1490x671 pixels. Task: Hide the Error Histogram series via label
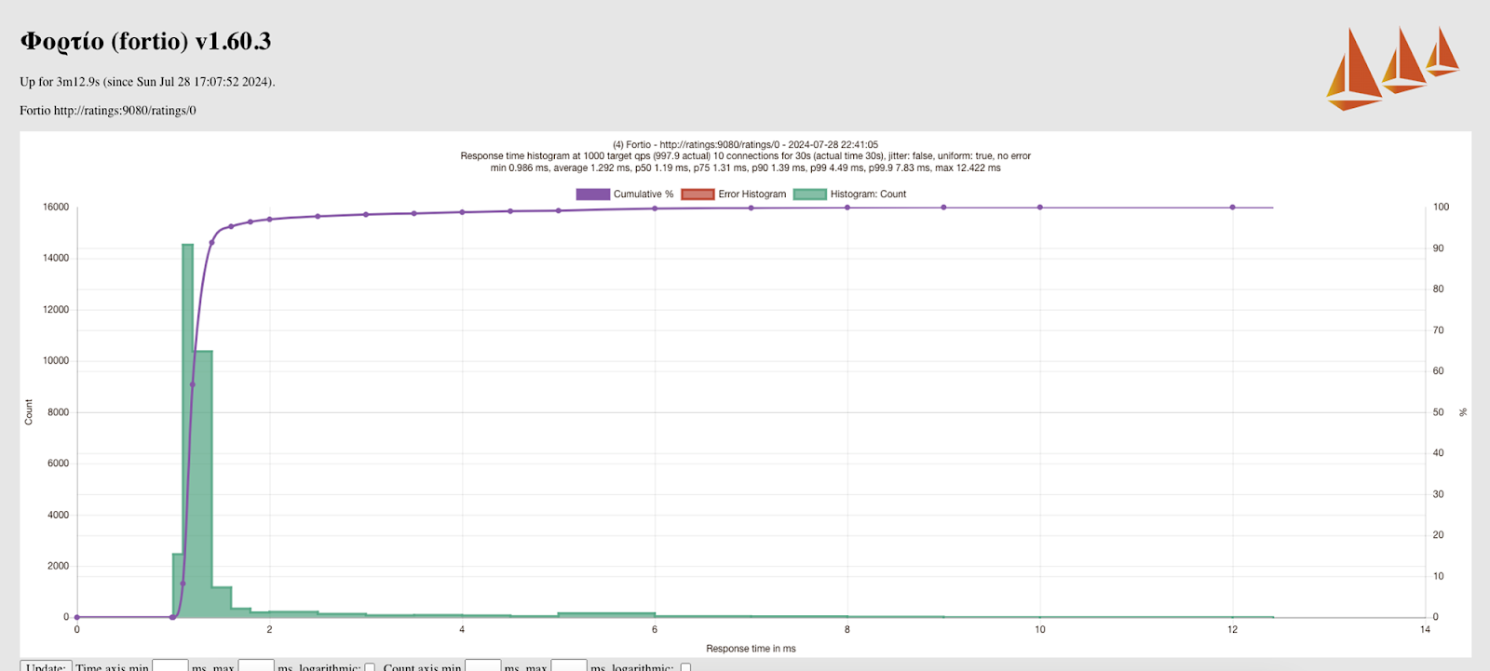(x=752, y=195)
